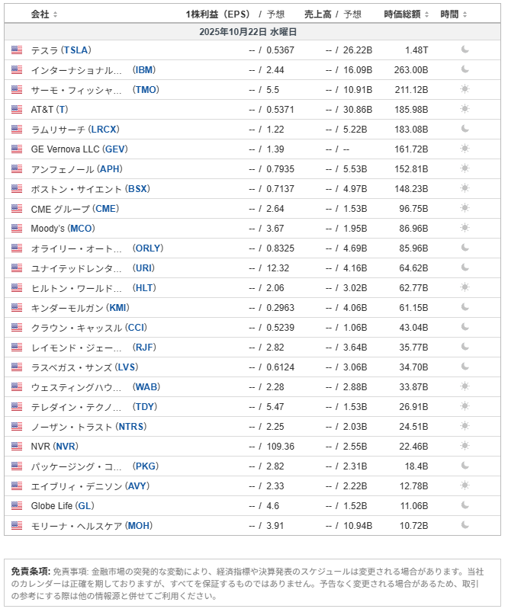Click the 1株利益（EPS） column header
The image size is (508, 612).
coord(217,14)
